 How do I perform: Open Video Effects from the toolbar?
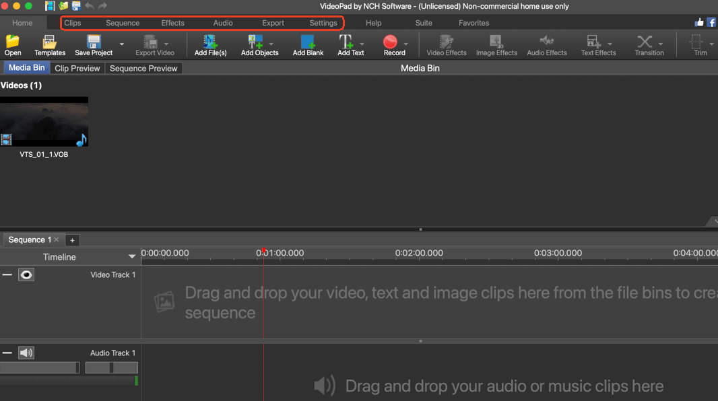click(446, 43)
